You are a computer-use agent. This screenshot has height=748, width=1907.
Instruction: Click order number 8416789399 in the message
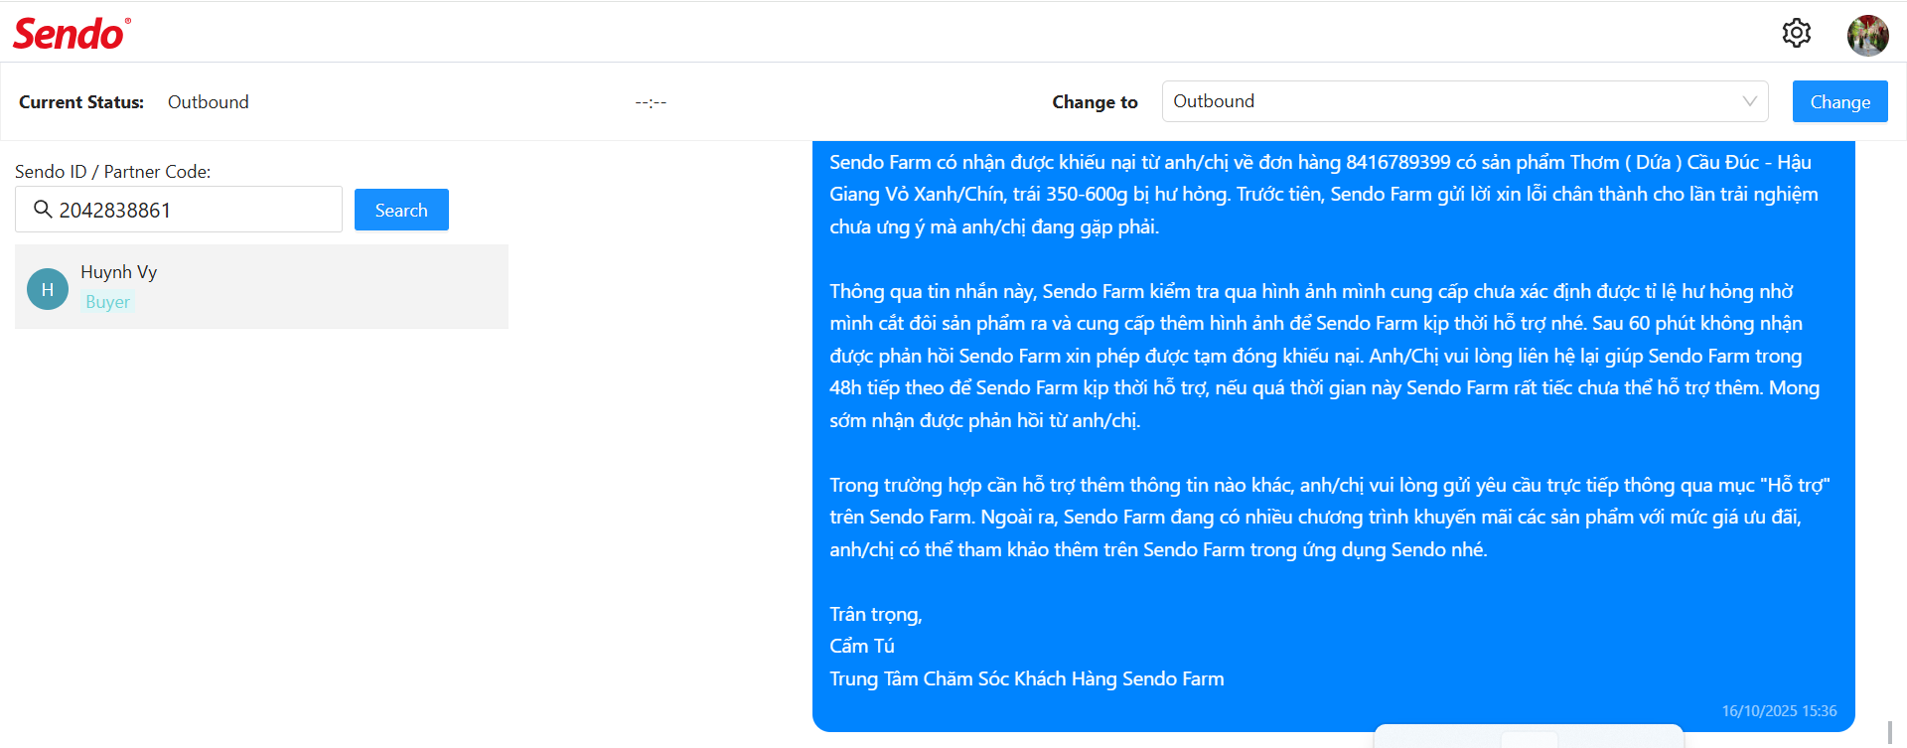coord(1397,163)
